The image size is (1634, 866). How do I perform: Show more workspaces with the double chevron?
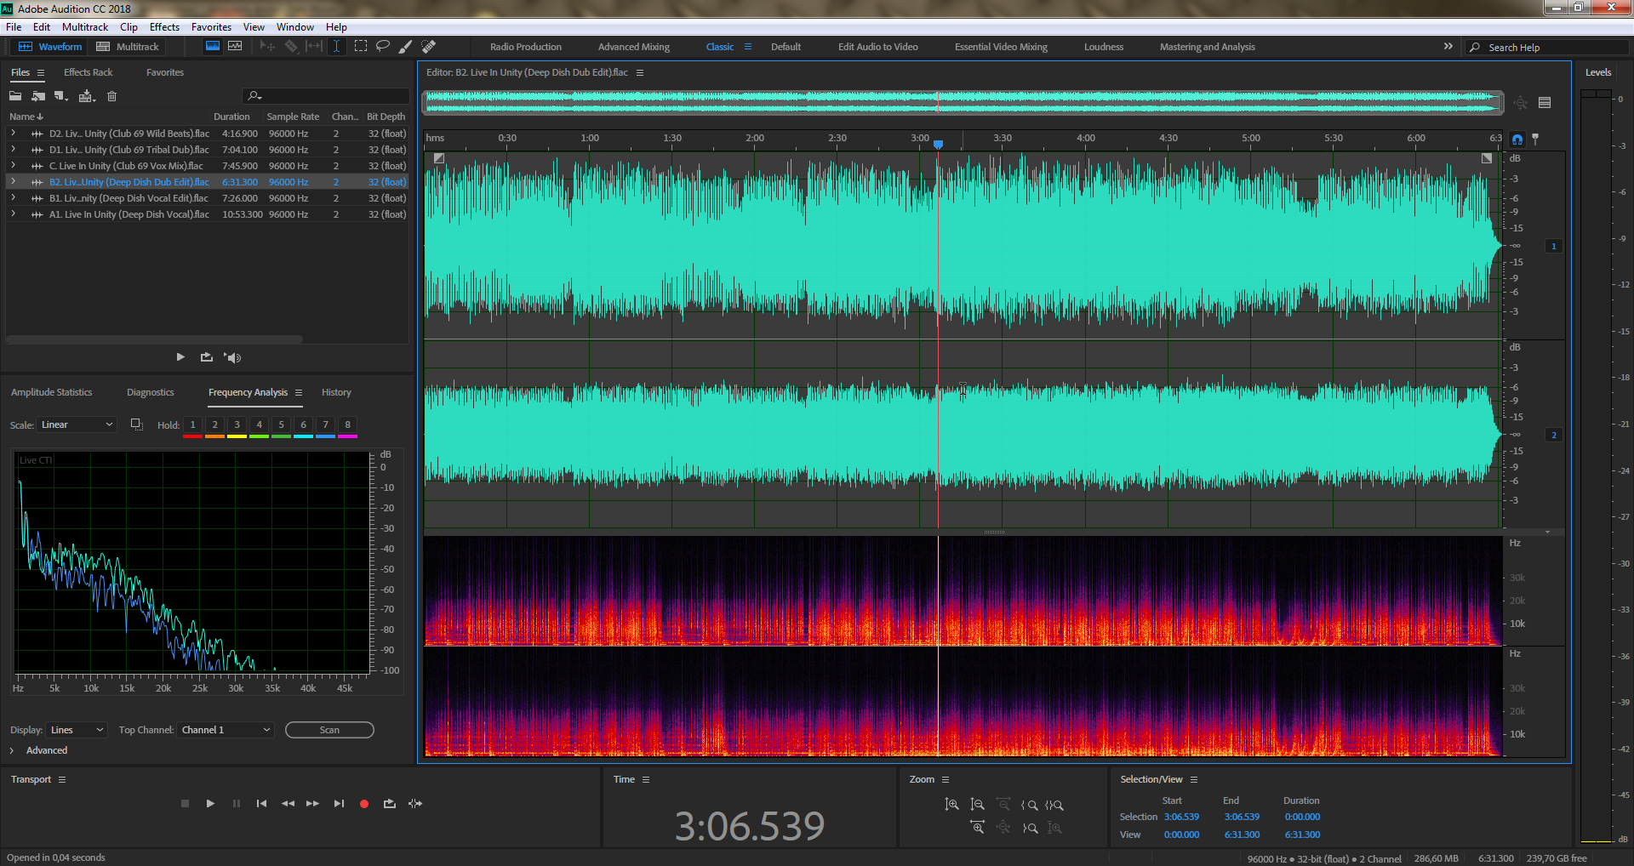[x=1448, y=46]
